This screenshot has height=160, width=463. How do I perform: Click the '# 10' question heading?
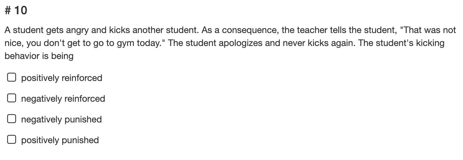point(16,11)
